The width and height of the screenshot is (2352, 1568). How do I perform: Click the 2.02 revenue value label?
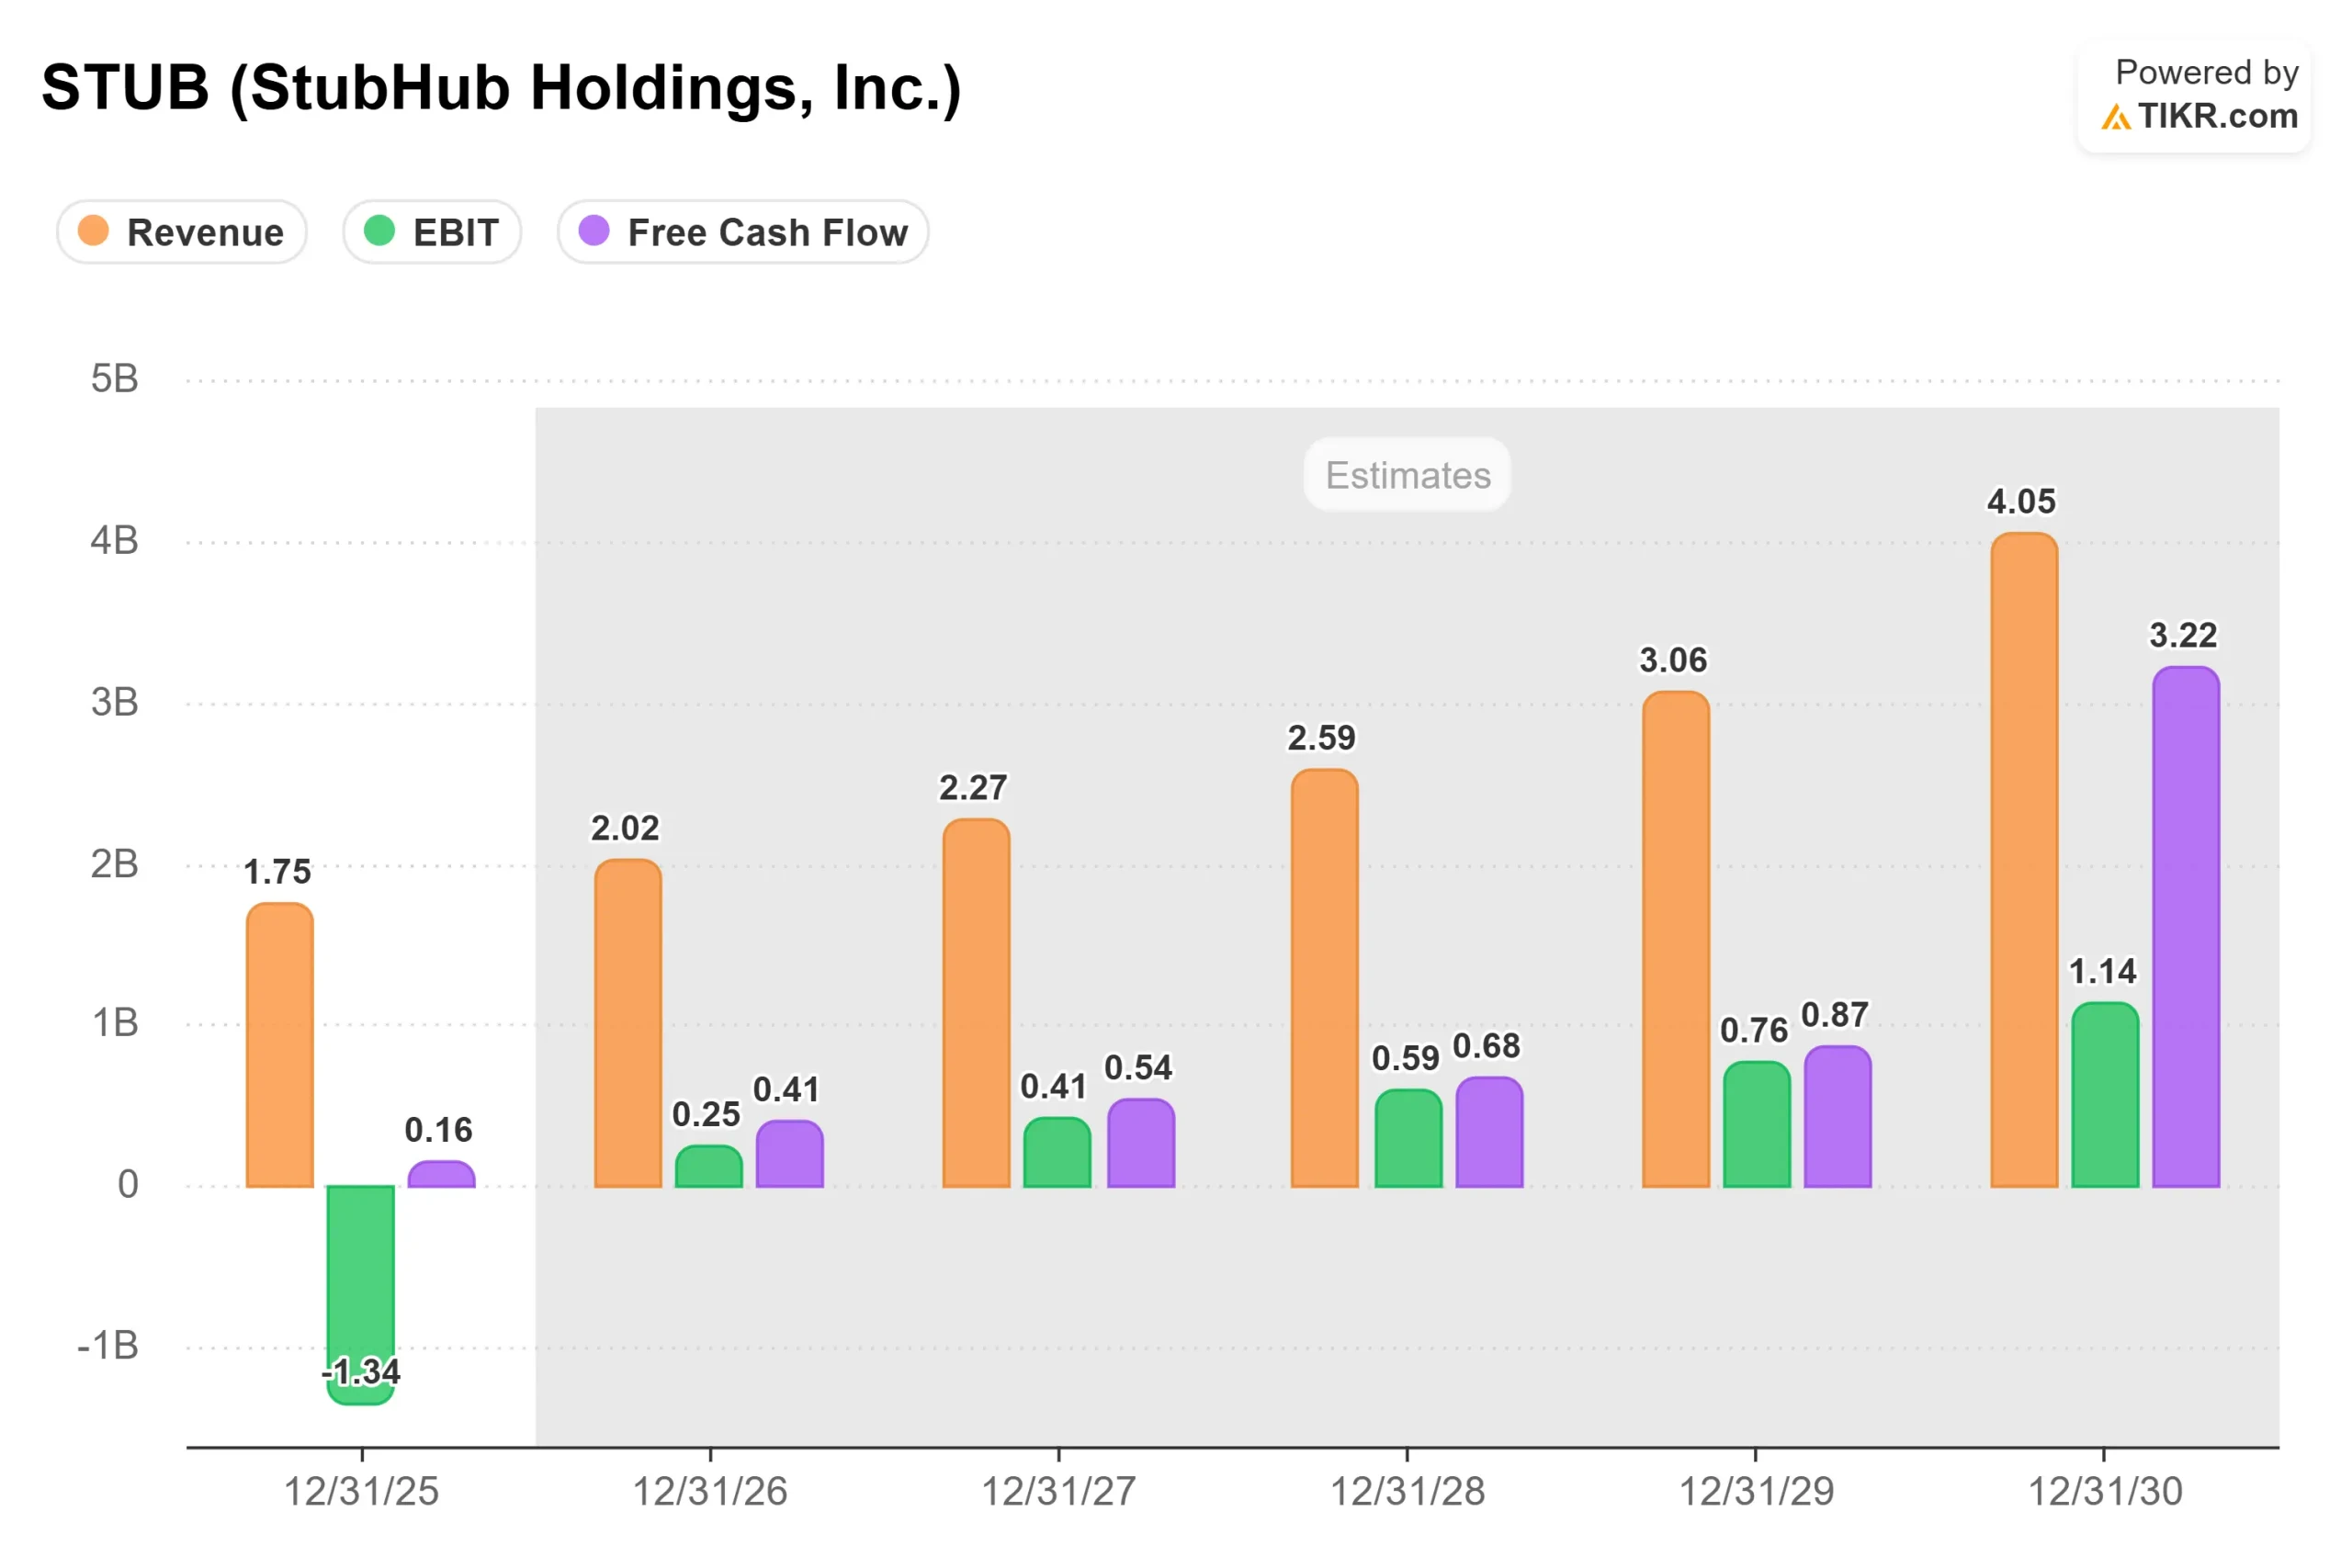pyautogui.click(x=626, y=828)
